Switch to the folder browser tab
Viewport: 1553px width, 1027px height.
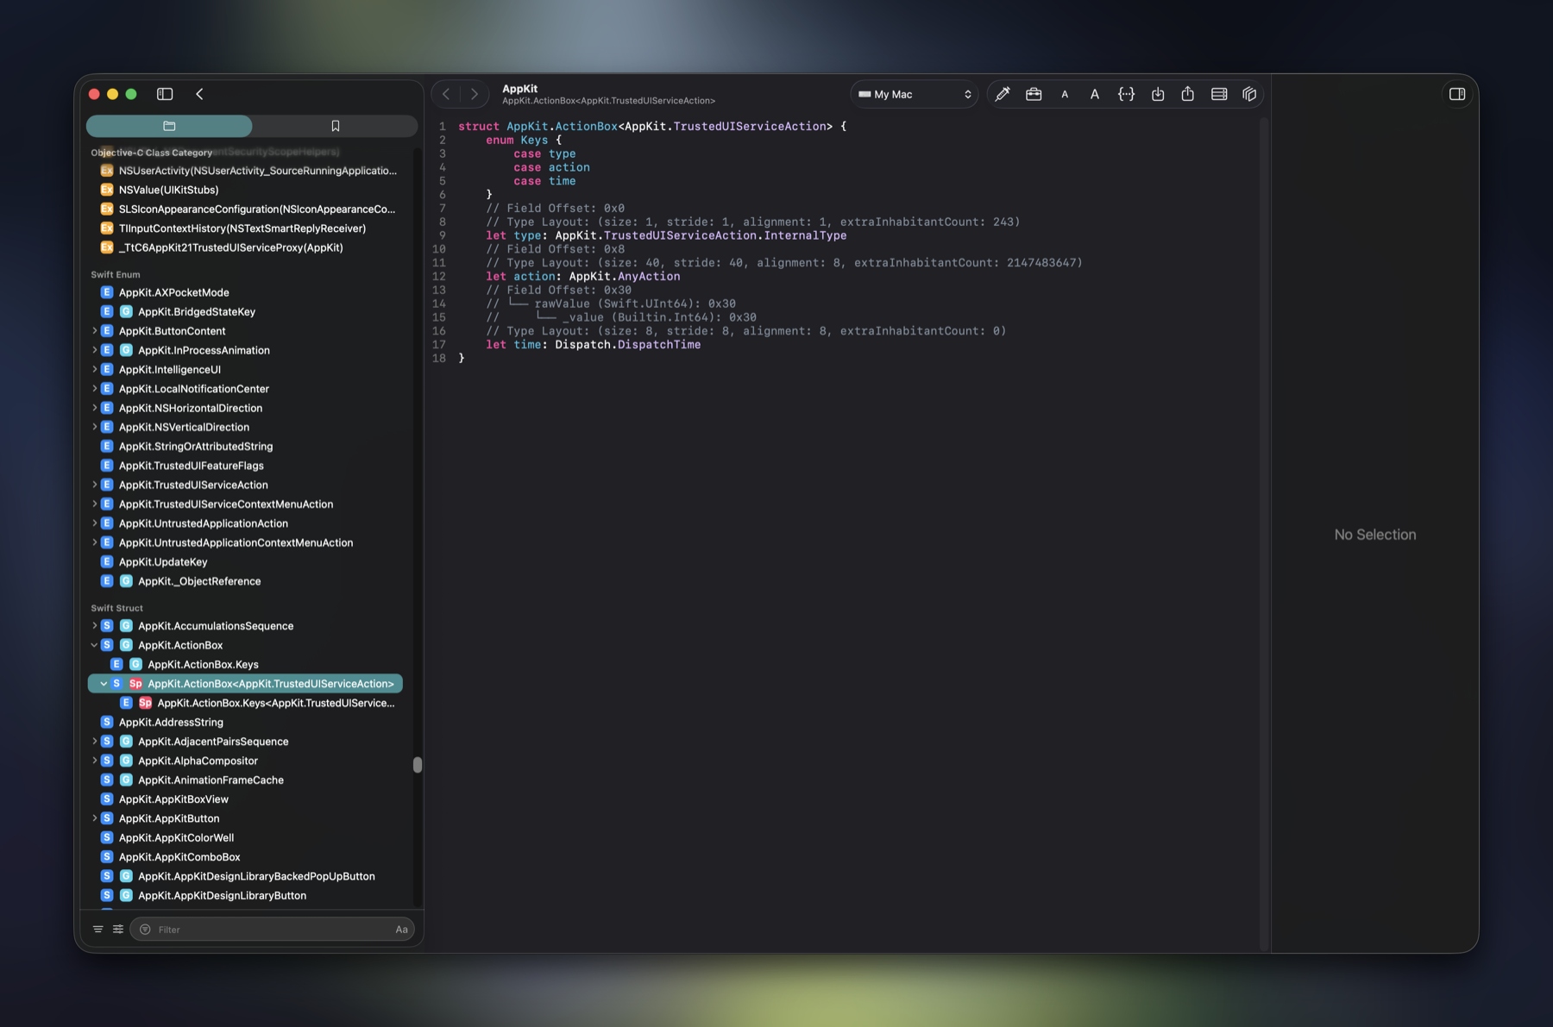click(x=169, y=126)
